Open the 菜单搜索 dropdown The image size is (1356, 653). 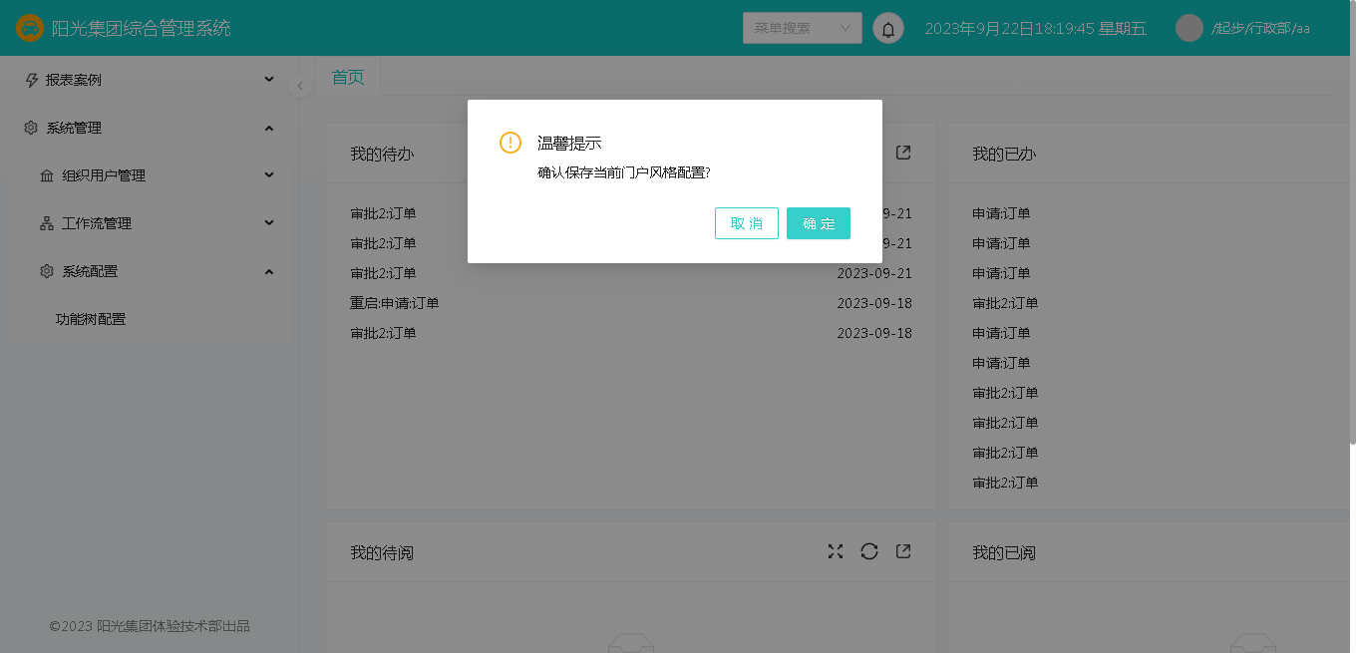(802, 28)
